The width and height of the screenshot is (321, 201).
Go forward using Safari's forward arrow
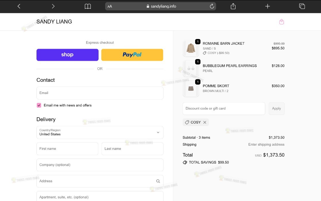click(53, 6)
